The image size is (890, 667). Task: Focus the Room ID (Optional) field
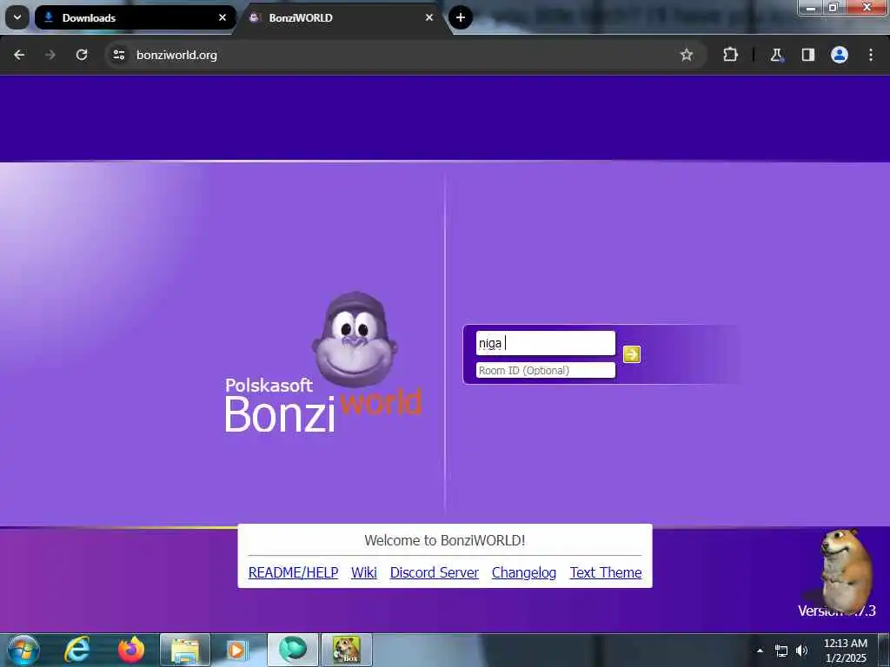tap(546, 370)
